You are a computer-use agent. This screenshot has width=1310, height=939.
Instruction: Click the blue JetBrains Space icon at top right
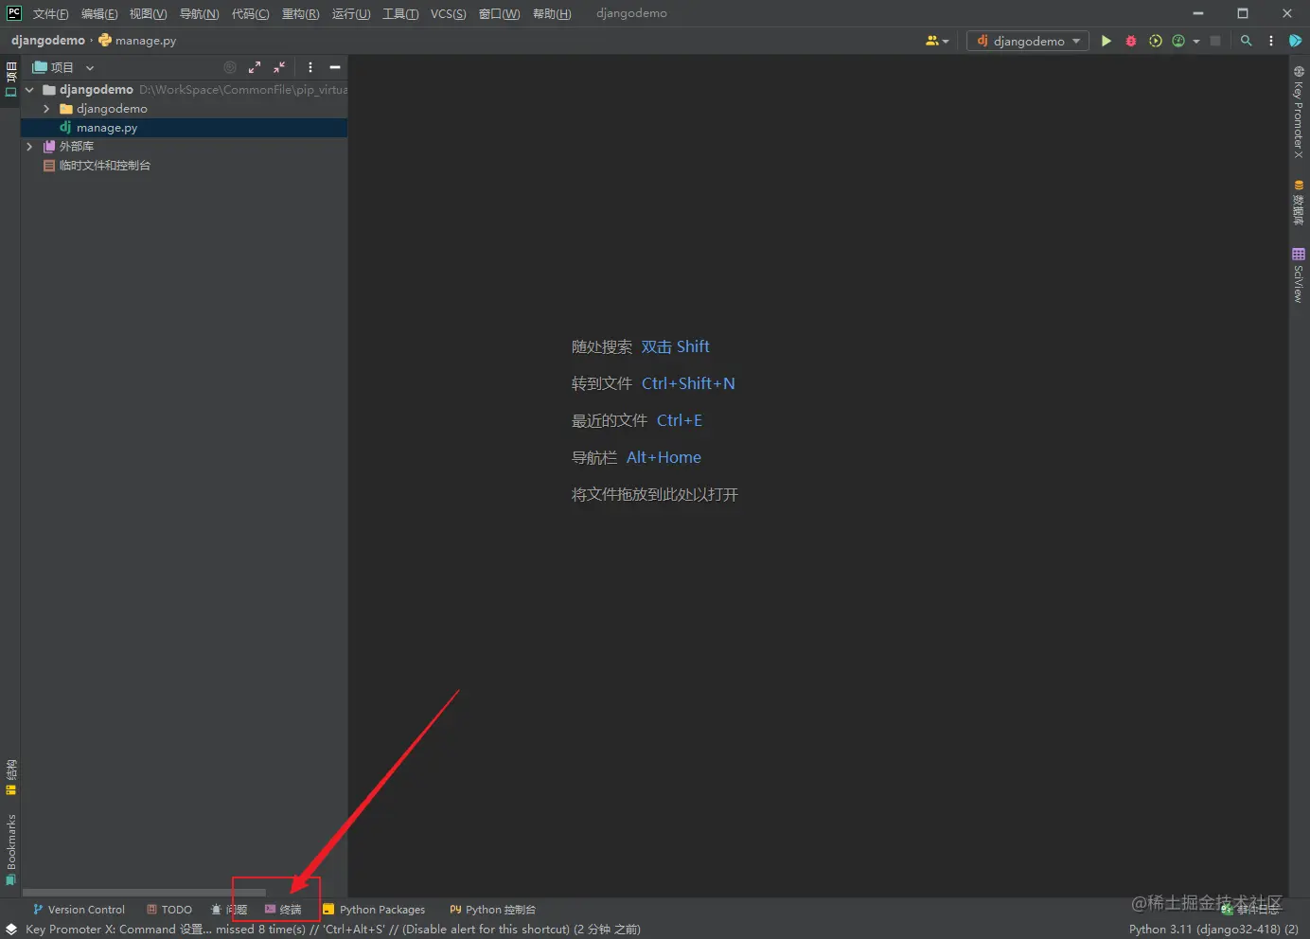1296,41
